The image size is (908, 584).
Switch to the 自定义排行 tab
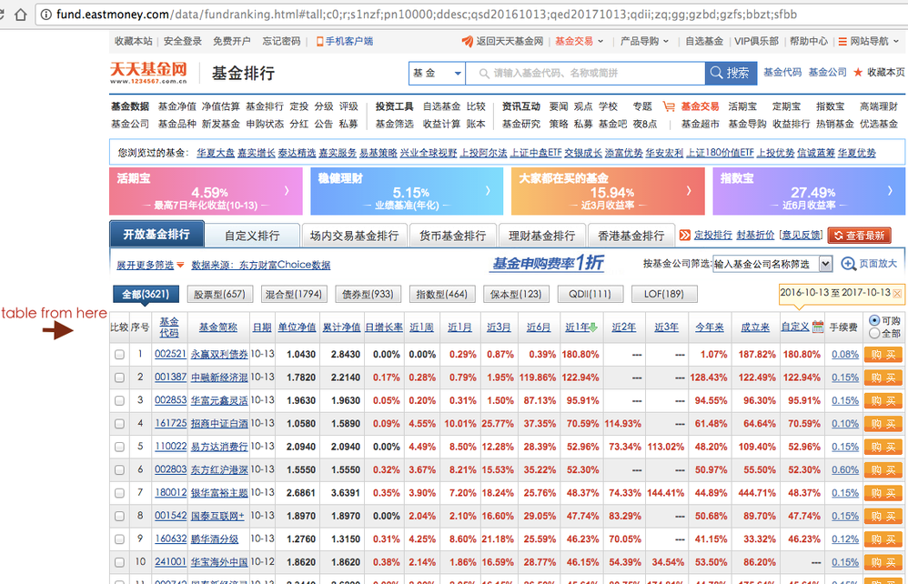[x=252, y=236]
